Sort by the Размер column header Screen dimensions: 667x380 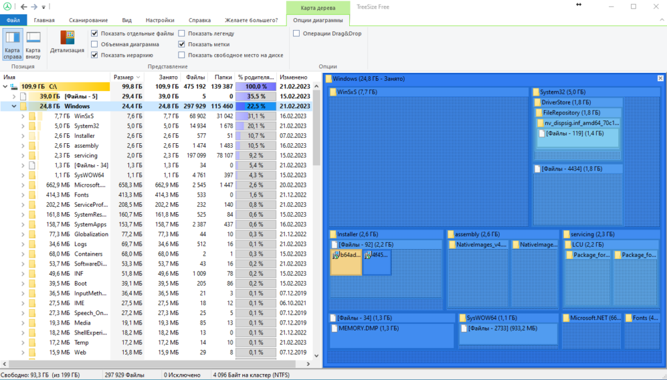click(127, 77)
